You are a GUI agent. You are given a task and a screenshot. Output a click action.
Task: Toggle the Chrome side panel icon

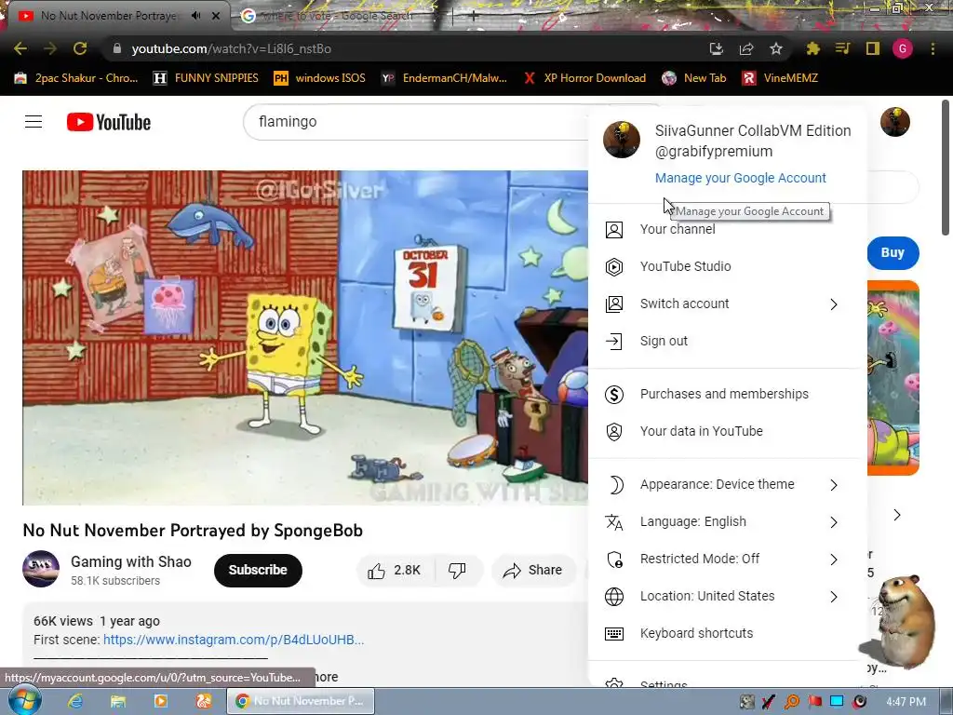tap(873, 48)
